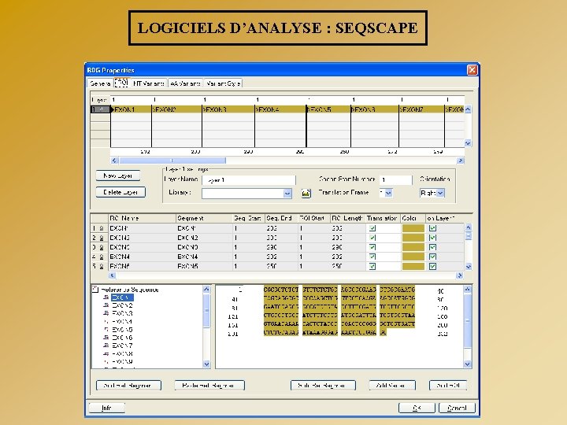Toggle on Layer 1 checkbox for EXON3 row
Viewport: 567px width, 425px height.
[432, 247]
